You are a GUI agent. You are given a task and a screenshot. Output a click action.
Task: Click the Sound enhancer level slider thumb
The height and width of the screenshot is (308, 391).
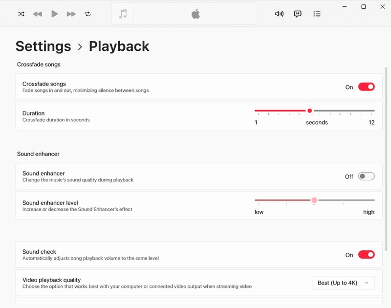tap(314, 200)
